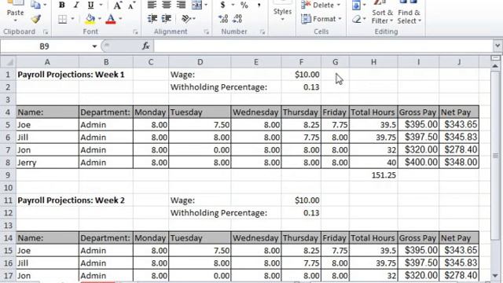This screenshot has height=283, width=503.
Task: Select the total hours sum 151.25
Action: (374, 175)
